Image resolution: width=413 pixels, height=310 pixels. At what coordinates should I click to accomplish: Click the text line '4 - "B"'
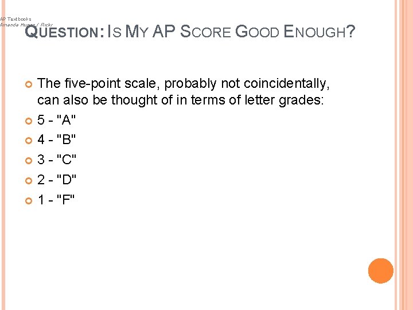[x=57, y=140]
